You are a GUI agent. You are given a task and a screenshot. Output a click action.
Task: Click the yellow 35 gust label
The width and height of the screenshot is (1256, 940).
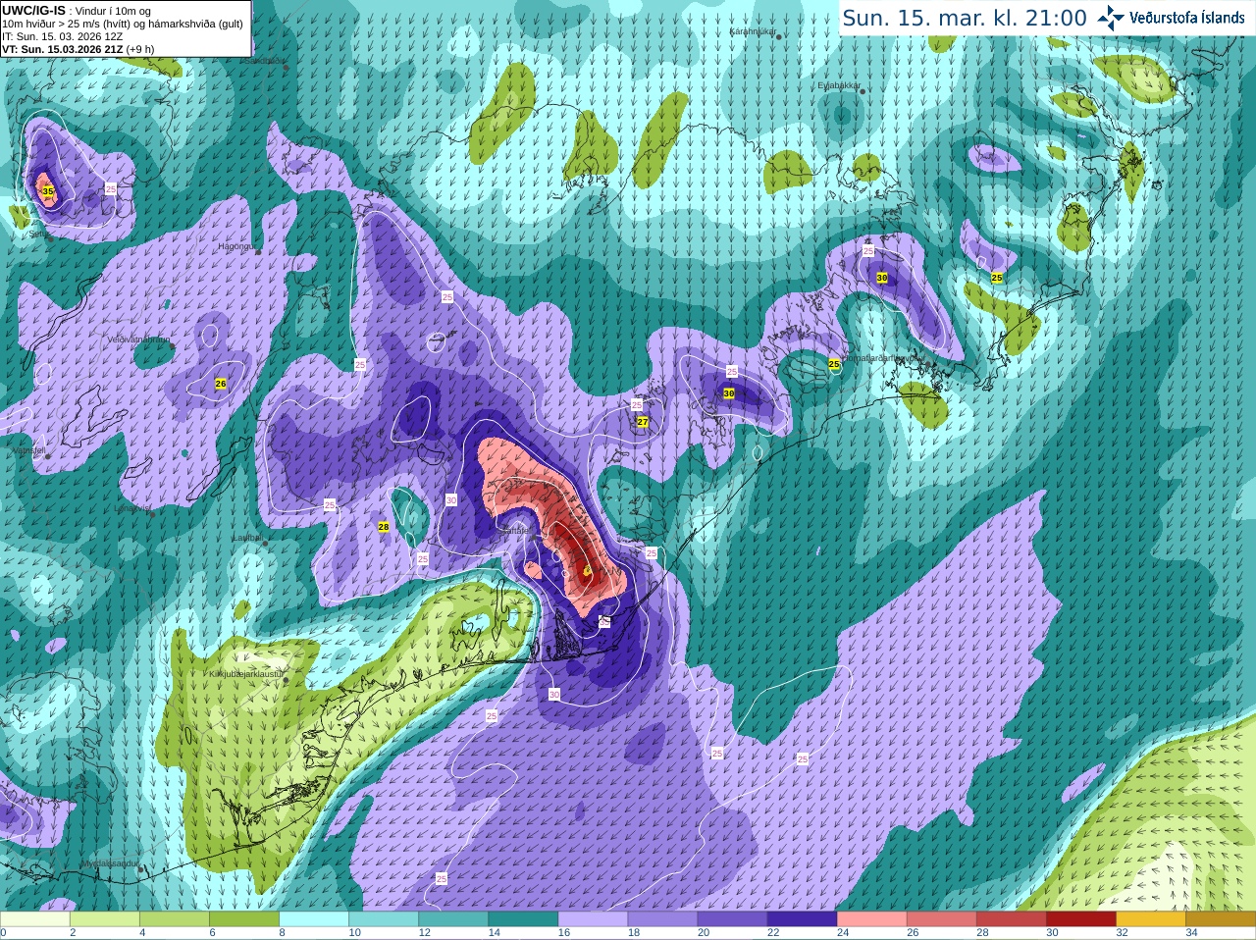(x=48, y=191)
